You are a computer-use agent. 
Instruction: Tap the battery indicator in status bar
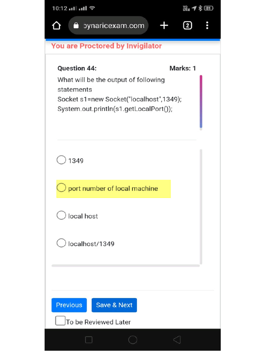[x=208, y=8]
